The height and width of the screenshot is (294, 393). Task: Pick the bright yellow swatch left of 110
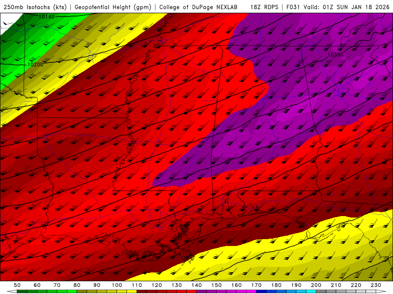coord(132,292)
